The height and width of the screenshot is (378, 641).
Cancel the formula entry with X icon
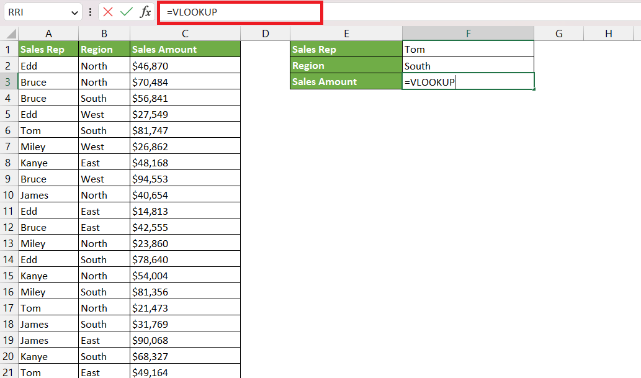coord(108,12)
